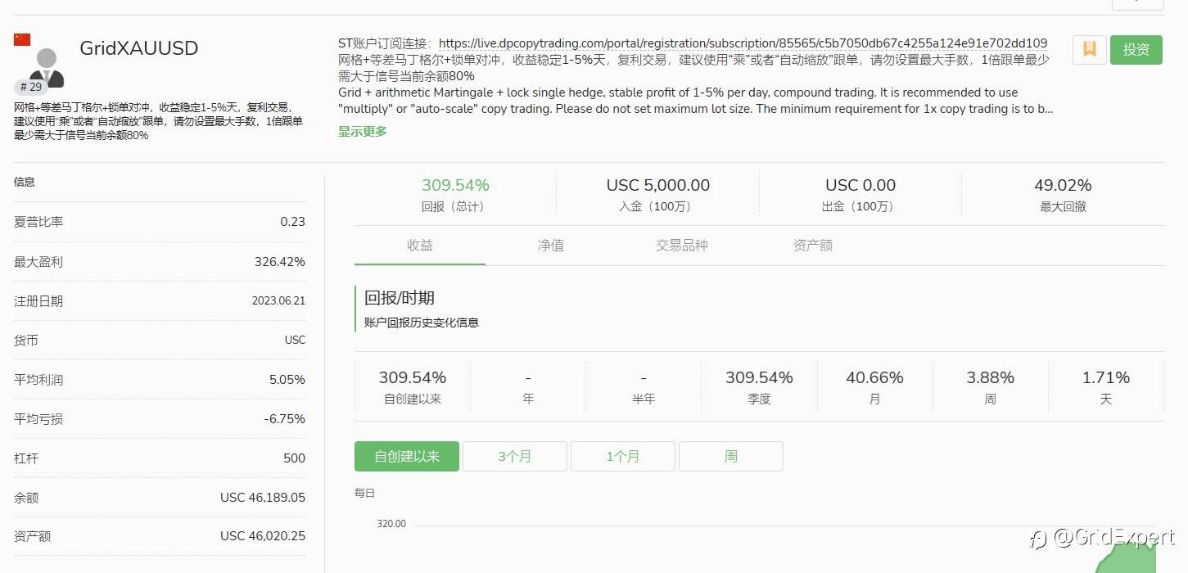1188x573 pixels.
Task: Click the 49.02% max drawdown figure
Action: pos(1063,186)
